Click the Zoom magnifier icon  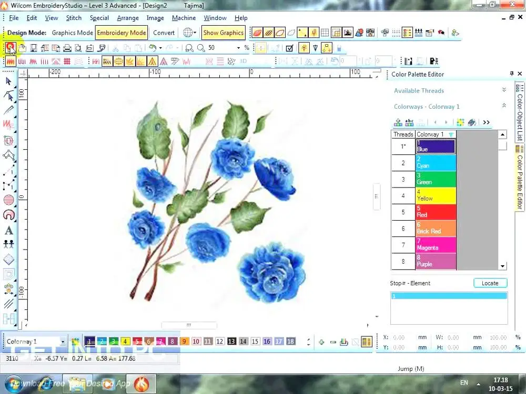(x=200, y=48)
